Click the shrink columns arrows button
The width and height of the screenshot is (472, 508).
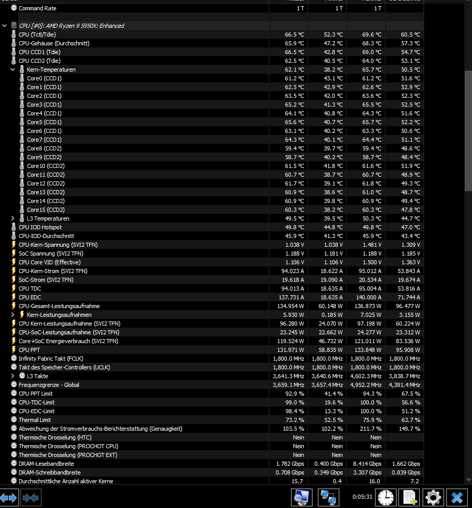tap(31, 497)
